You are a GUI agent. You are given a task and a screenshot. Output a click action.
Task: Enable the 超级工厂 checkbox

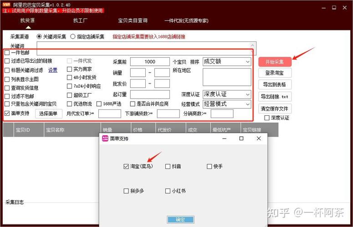pos(69,95)
